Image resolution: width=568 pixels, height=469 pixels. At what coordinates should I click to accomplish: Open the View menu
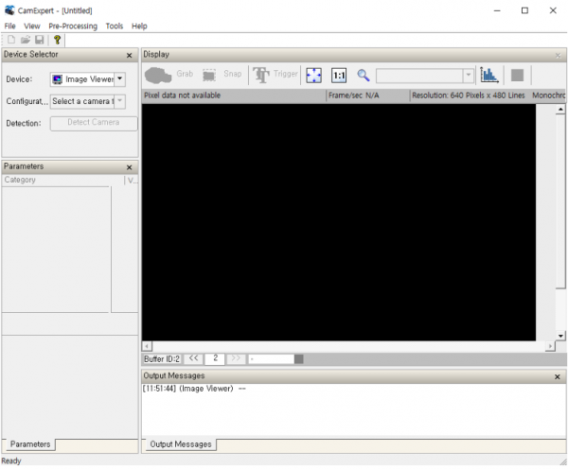click(x=32, y=26)
